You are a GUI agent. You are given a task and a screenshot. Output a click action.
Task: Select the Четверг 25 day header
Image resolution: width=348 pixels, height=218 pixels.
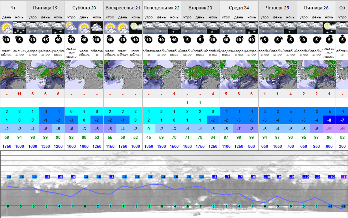click(277, 8)
